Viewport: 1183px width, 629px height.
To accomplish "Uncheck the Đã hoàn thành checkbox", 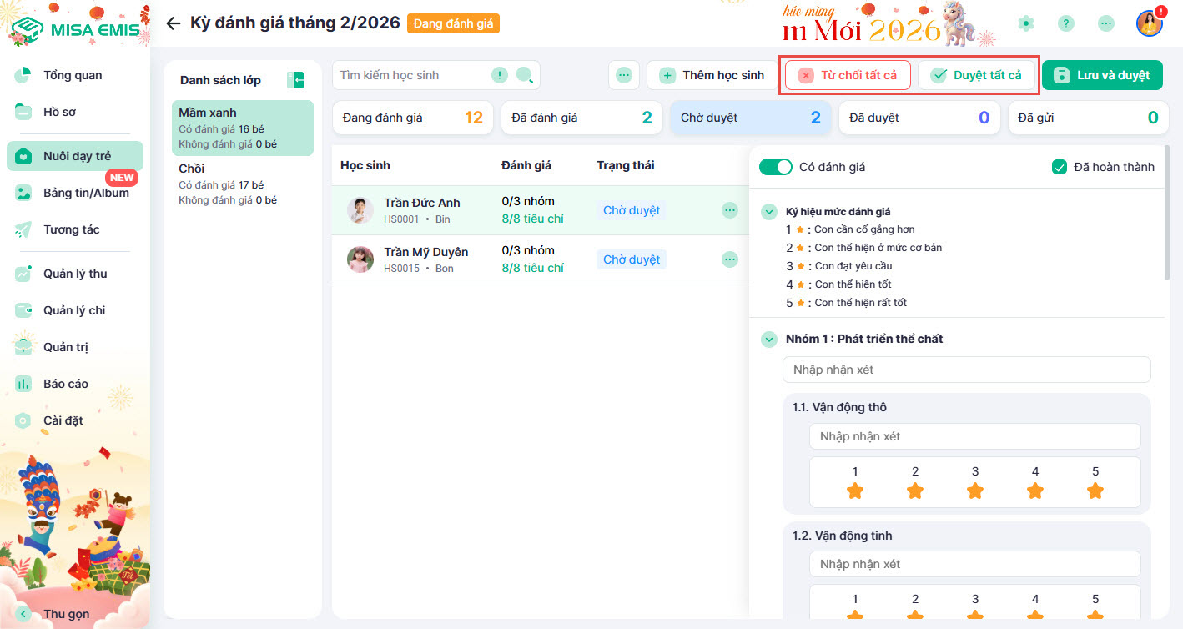I will click(1060, 167).
